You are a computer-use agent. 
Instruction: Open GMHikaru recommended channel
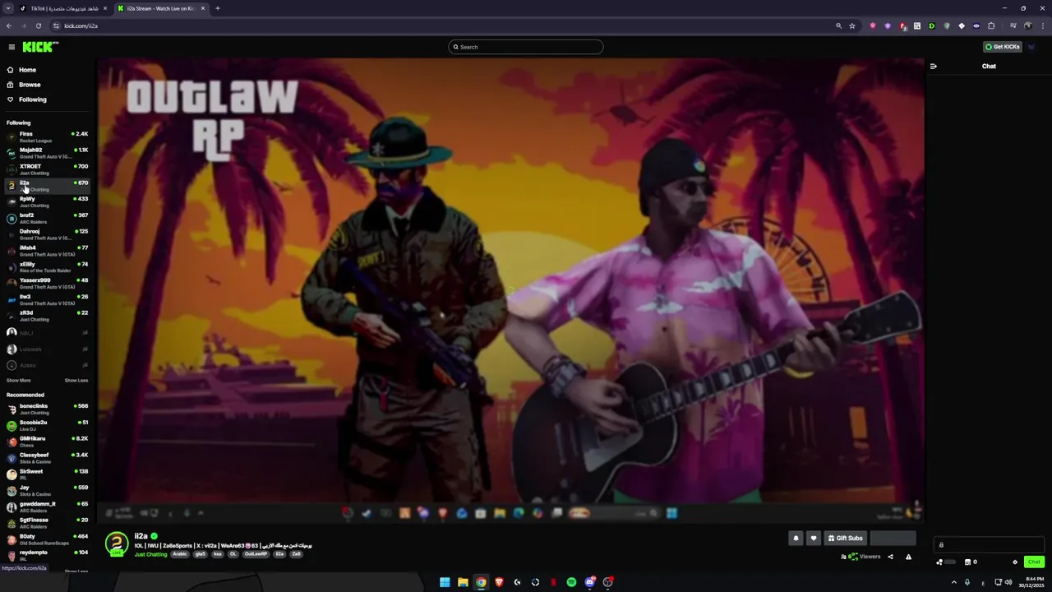coord(47,442)
